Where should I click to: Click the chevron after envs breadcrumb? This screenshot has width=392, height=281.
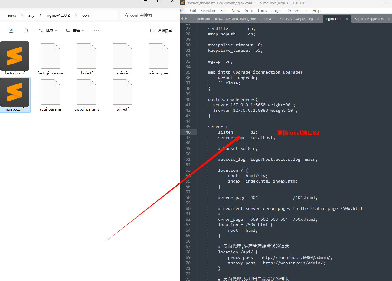(x=22, y=15)
